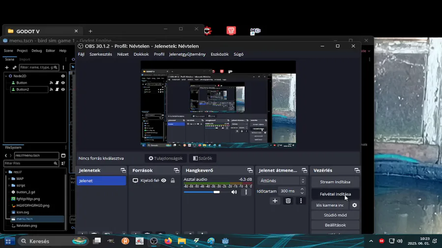Viewport: 442px width, 248px height.
Task: Open virtual camera settings gear
Action: click(355, 205)
